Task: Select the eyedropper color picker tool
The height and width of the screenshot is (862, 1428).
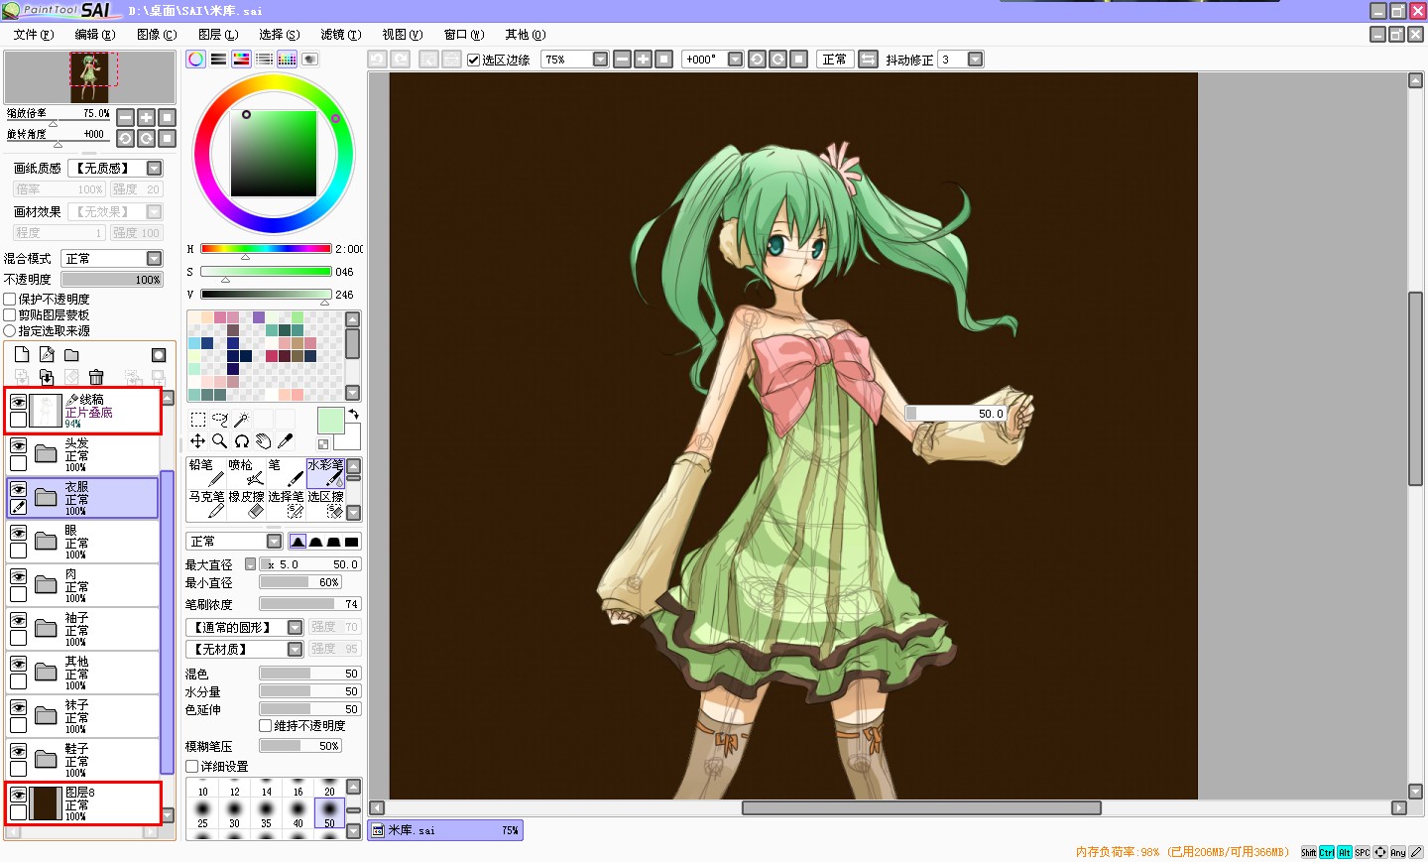Action: tap(286, 441)
